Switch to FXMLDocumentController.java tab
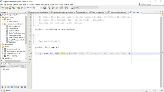This screenshot has height=92, width=164. pos(39,12)
